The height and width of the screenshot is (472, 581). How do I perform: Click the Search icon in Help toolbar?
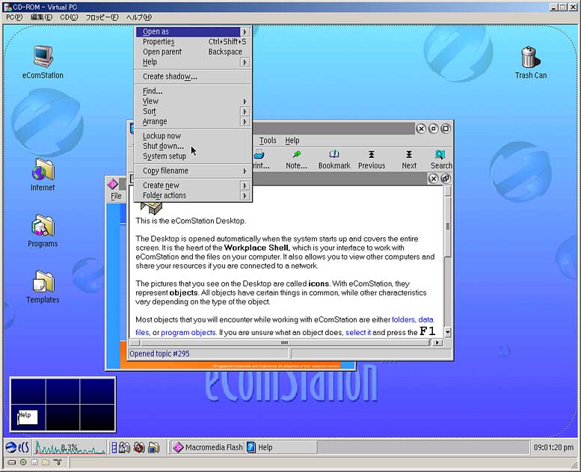point(440,154)
